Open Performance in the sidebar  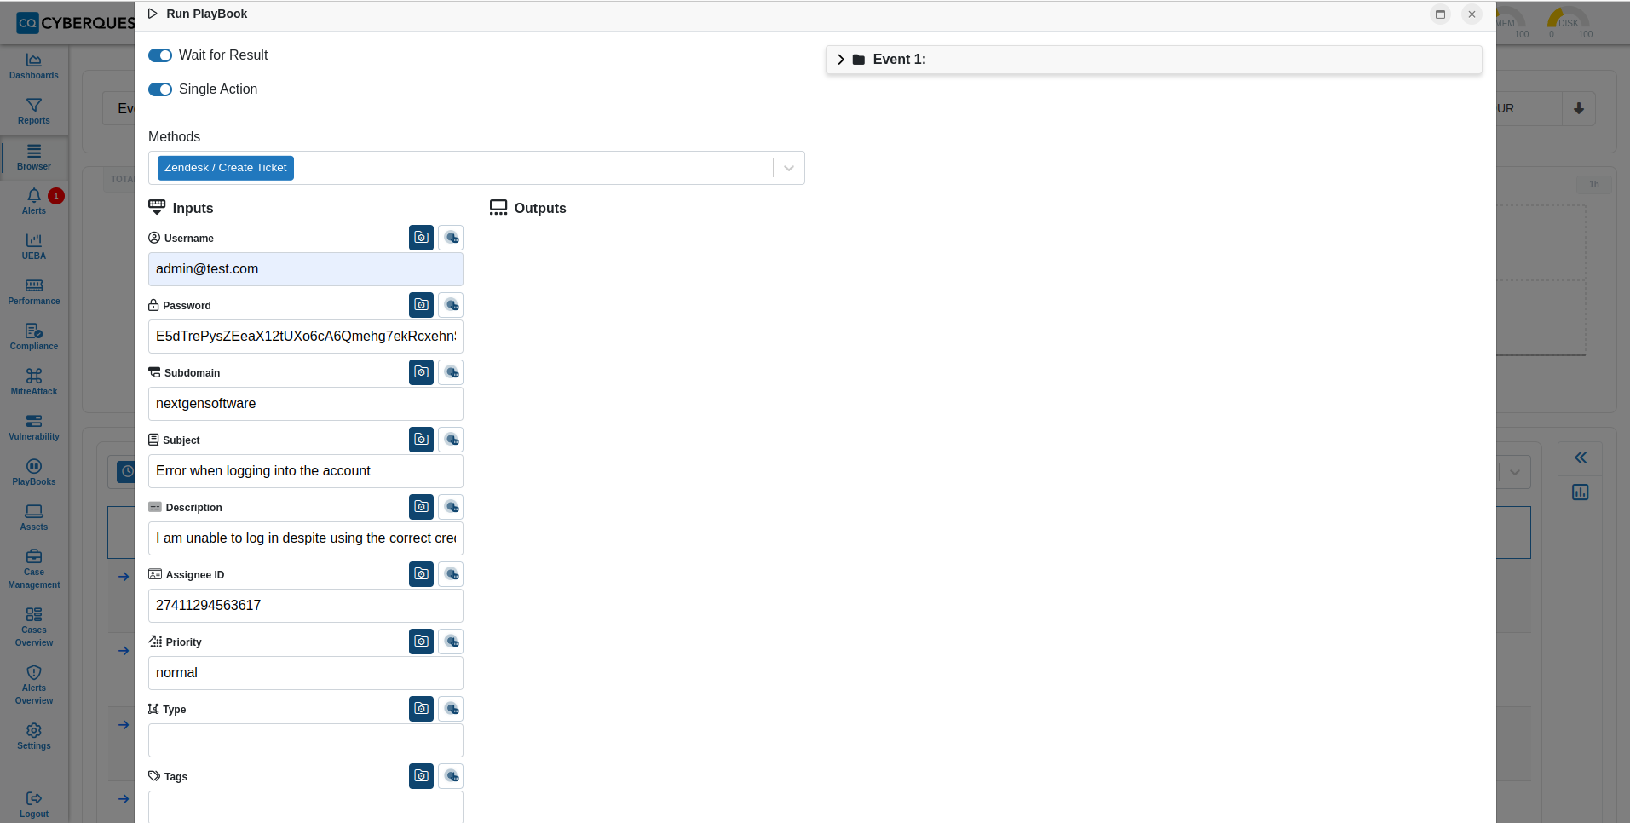34,292
